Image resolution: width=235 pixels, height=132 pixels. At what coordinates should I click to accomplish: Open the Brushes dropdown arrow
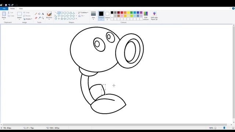click(49, 19)
